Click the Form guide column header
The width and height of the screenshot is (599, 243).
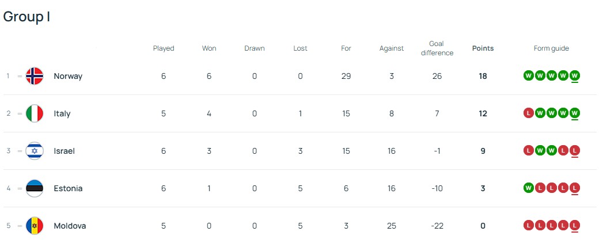(551, 48)
